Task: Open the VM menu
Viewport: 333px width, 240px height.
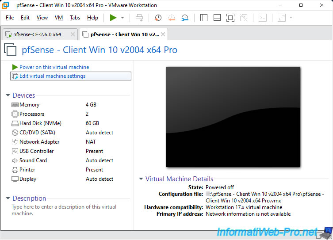Action: point(59,18)
